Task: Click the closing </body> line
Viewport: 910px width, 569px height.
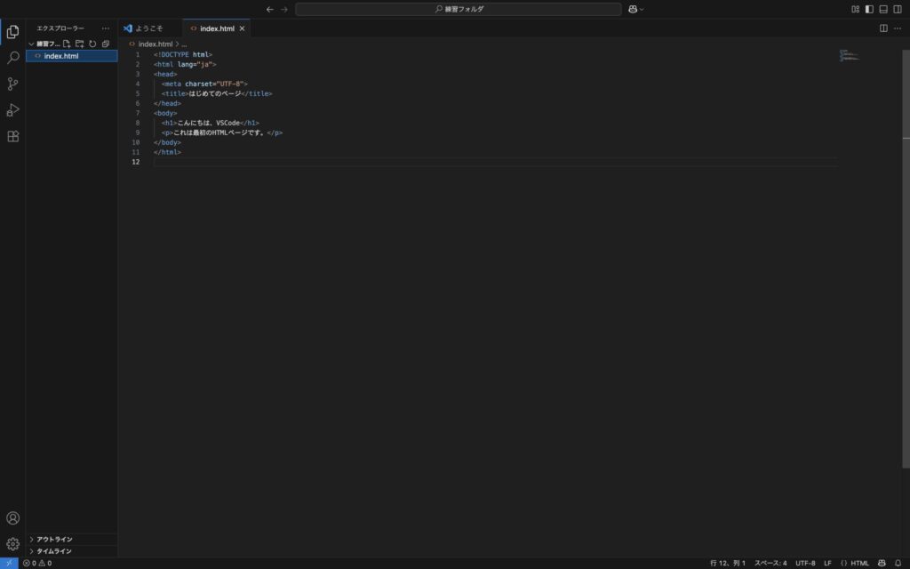Action: [x=167, y=142]
